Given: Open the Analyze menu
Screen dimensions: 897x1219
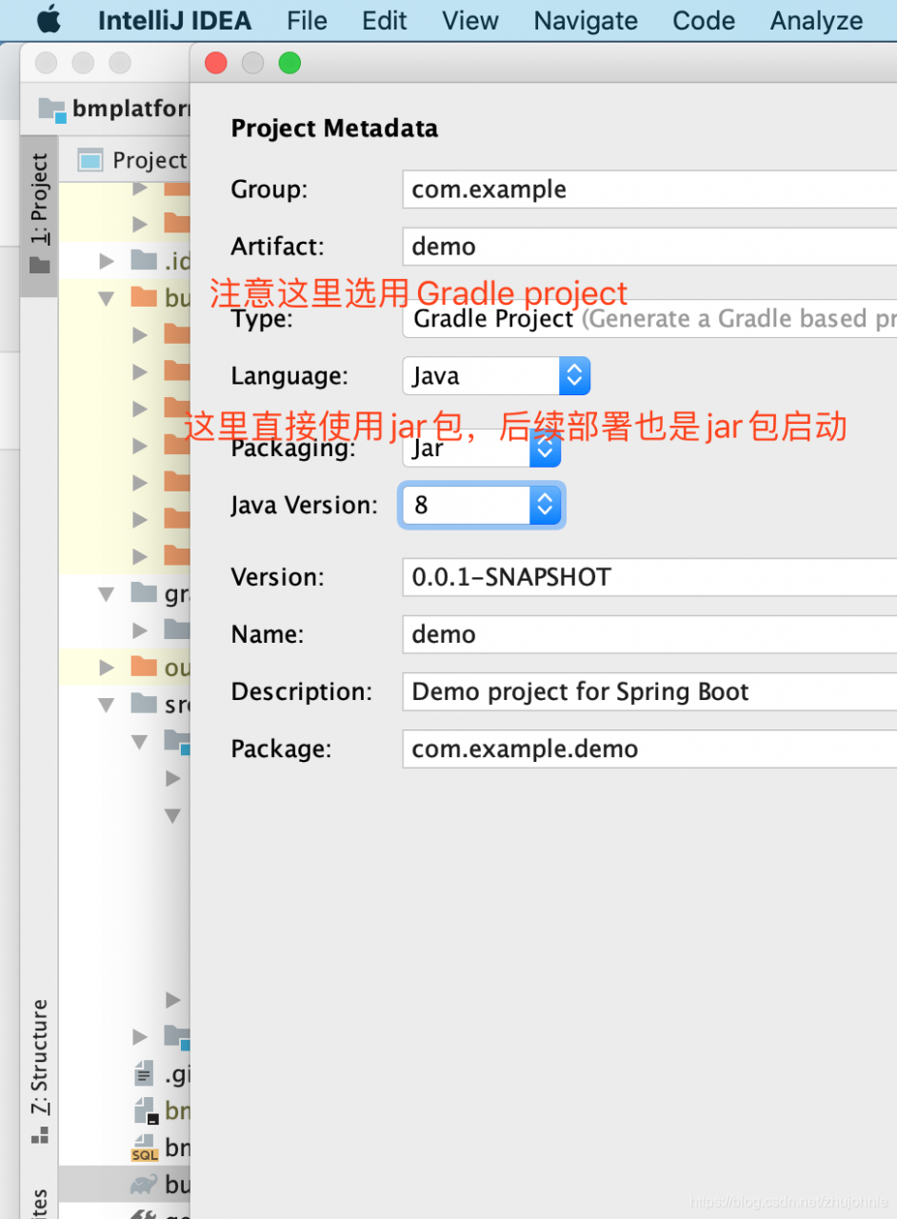Looking at the screenshot, I should point(817,20).
